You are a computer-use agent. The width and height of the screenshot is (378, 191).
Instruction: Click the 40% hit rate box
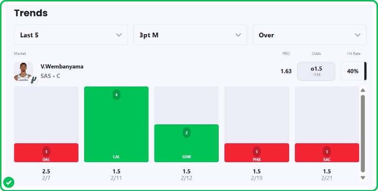coord(352,71)
